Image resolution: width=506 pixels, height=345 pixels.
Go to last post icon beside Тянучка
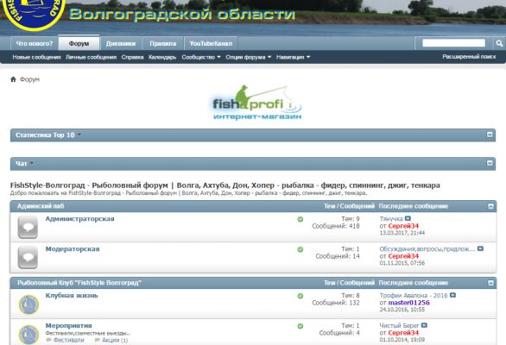click(408, 218)
